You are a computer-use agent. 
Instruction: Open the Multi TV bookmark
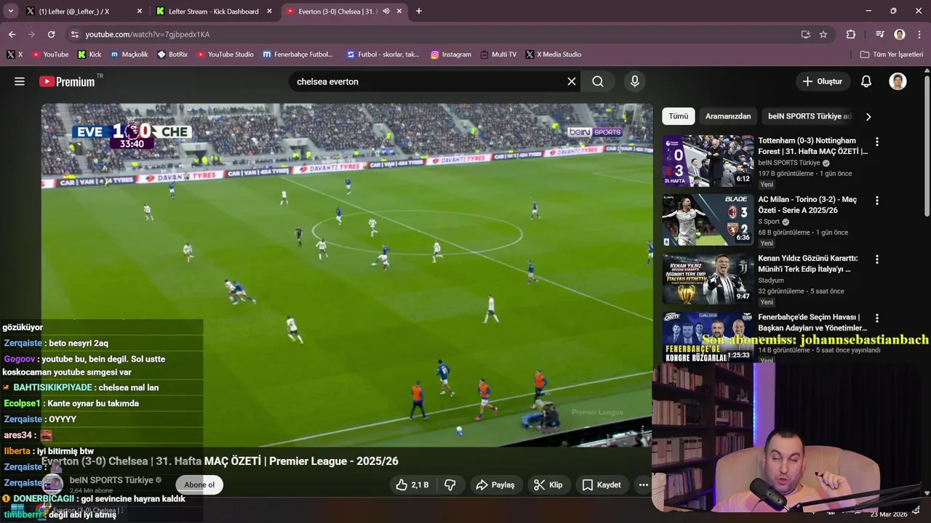click(498, 54)
